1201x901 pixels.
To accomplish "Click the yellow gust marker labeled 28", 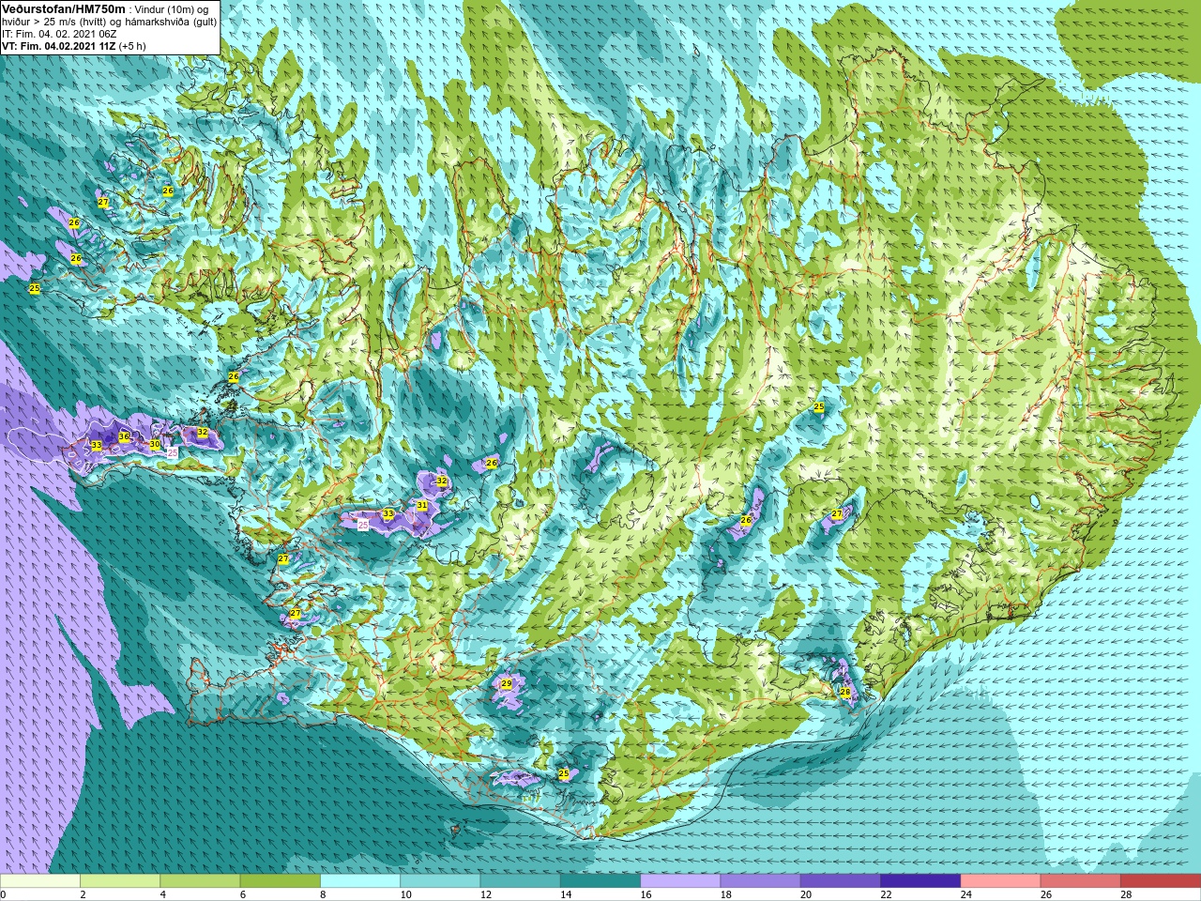I will 844,693.
